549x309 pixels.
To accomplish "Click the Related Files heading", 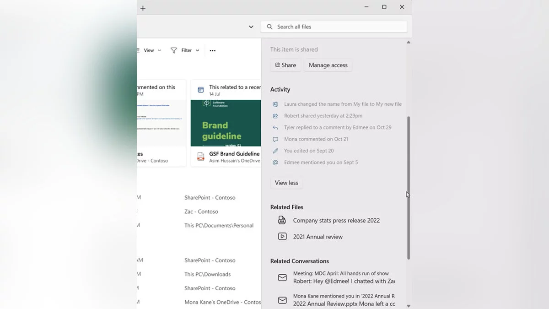I will [x=287, y=207].
